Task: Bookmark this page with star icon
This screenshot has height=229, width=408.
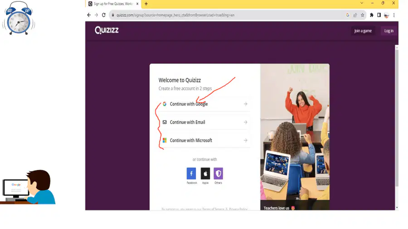Action: pyautogui.click(x=363, y=15)
